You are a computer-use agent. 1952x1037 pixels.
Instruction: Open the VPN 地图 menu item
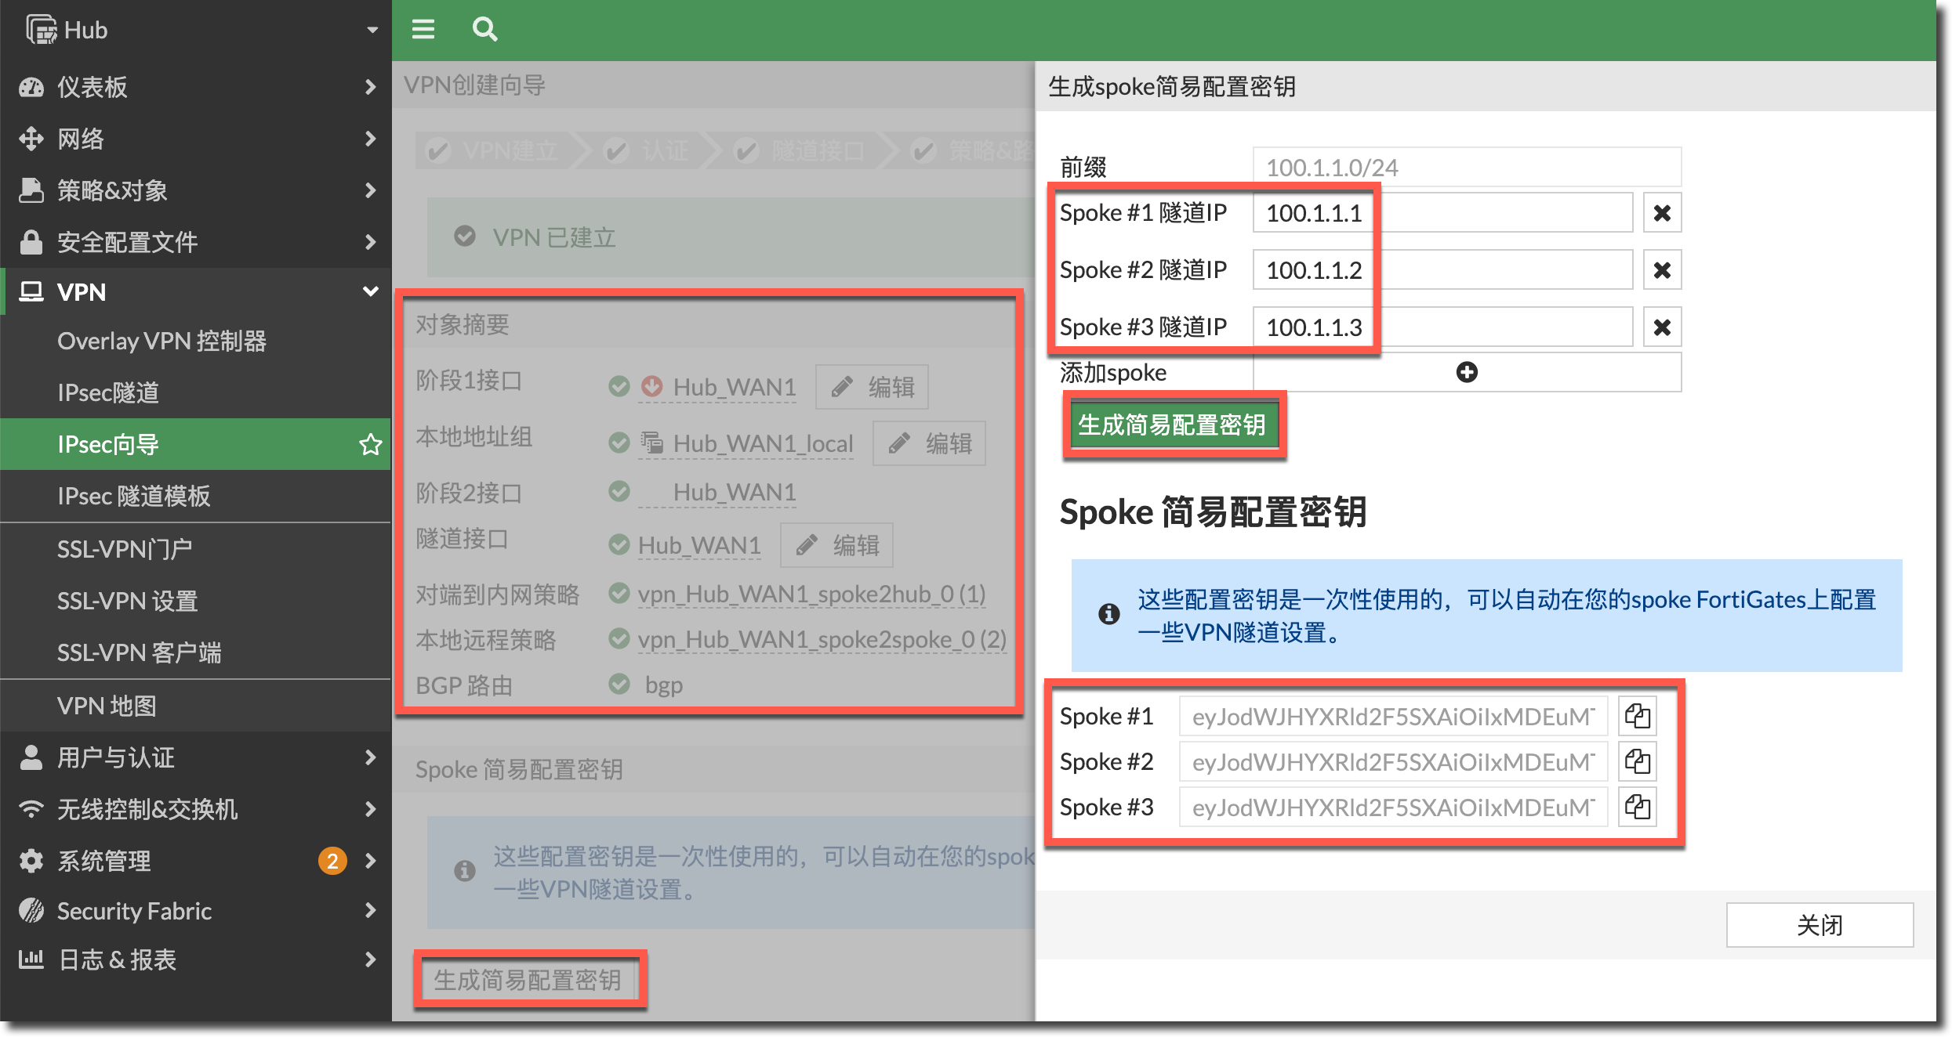(107, 706)
